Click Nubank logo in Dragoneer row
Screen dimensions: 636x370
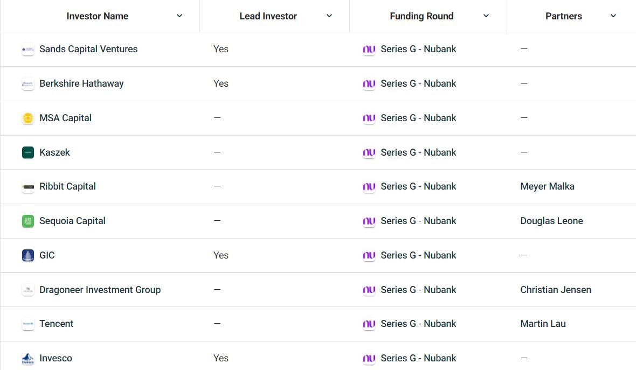pos(369,290)
